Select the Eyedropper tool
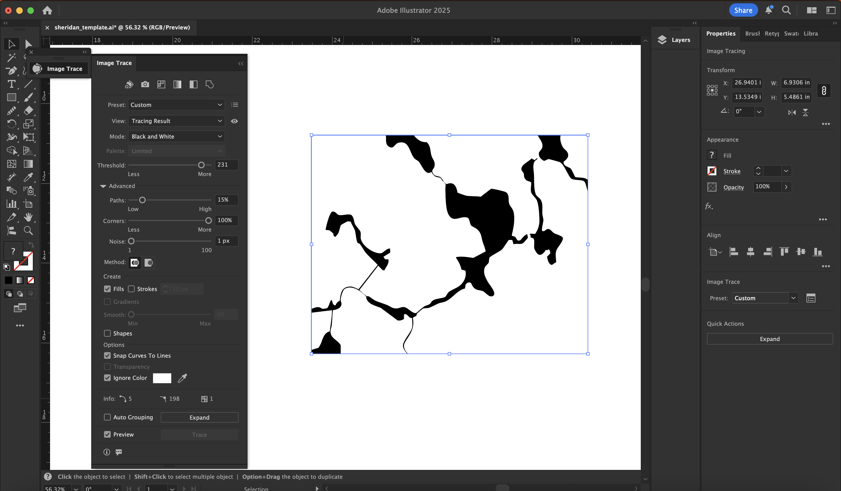 28,177
